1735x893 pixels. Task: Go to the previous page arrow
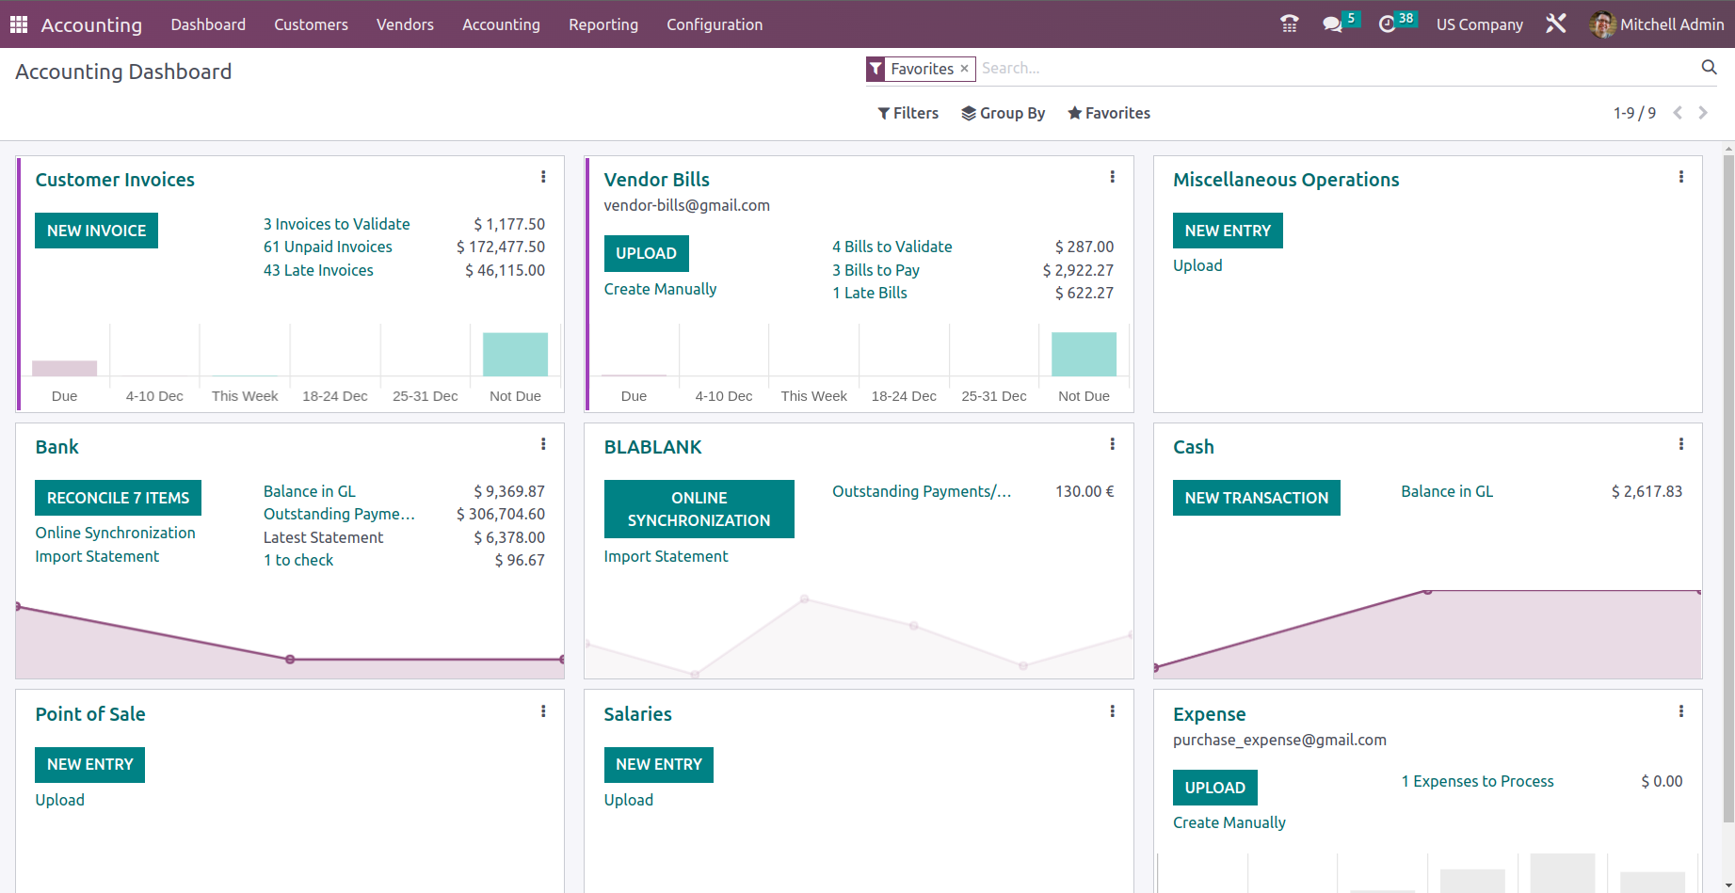1678,113
